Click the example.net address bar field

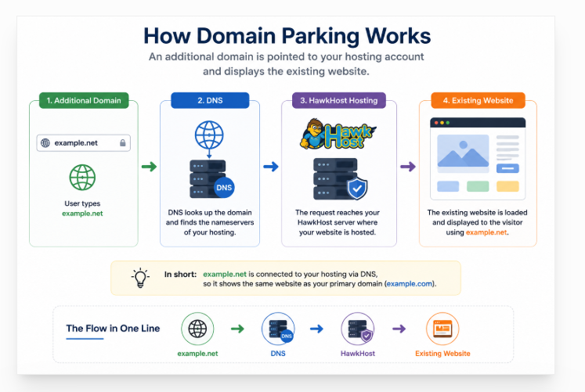click(84, 143)
